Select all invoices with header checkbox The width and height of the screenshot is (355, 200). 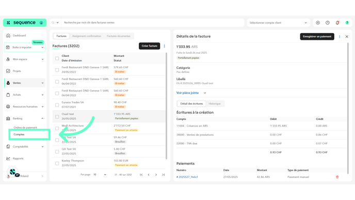[57, 58]
